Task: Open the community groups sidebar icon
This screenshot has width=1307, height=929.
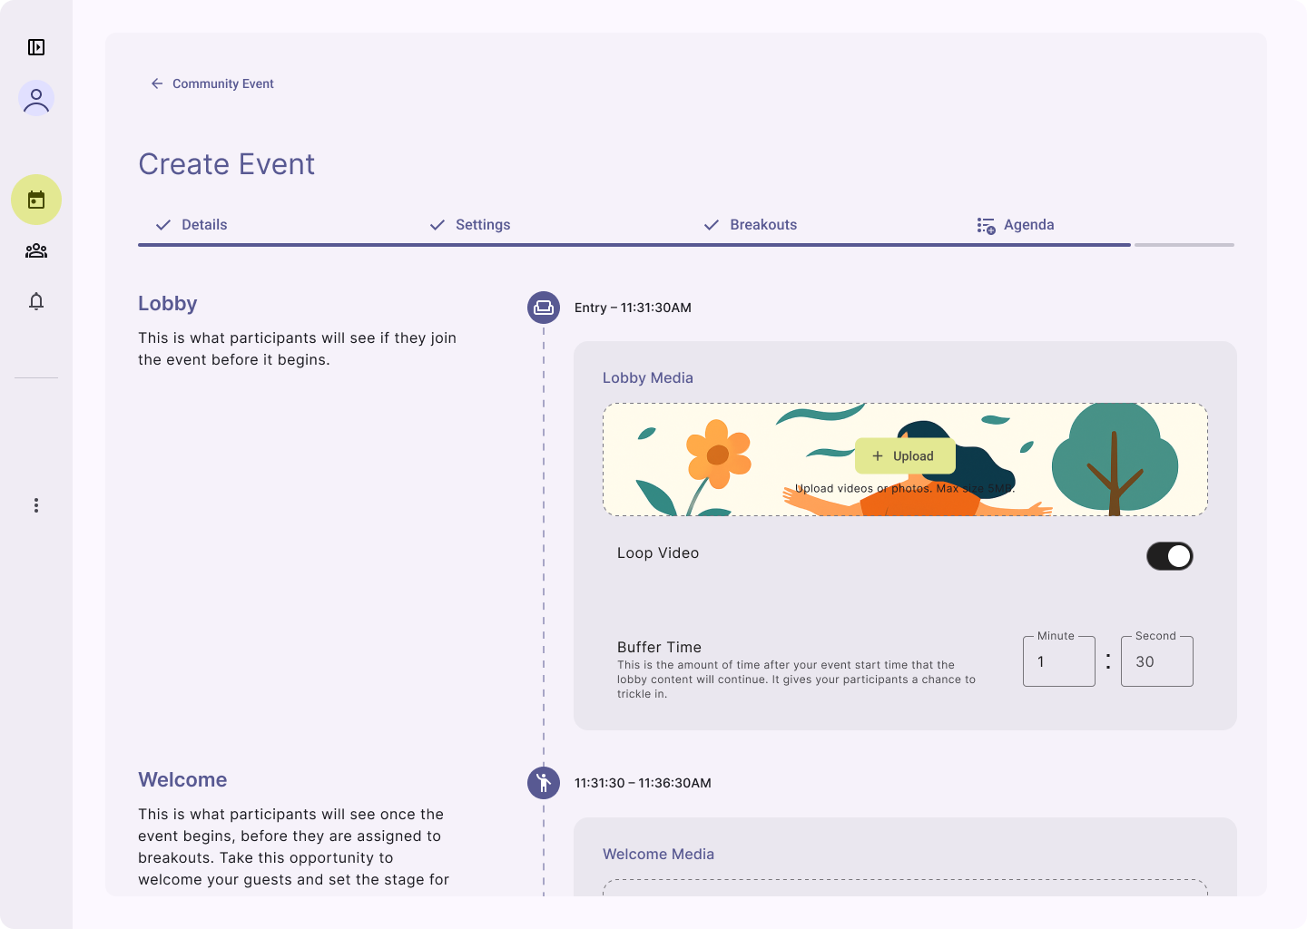Action: [x=36, y=250]
